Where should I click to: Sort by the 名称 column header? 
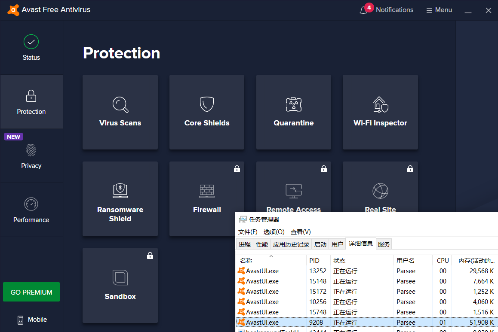(x=271, y=260)
